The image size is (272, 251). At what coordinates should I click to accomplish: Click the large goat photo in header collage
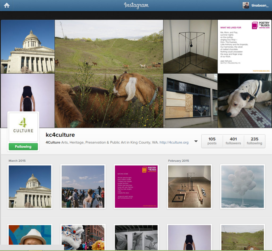tap(109, 74)
